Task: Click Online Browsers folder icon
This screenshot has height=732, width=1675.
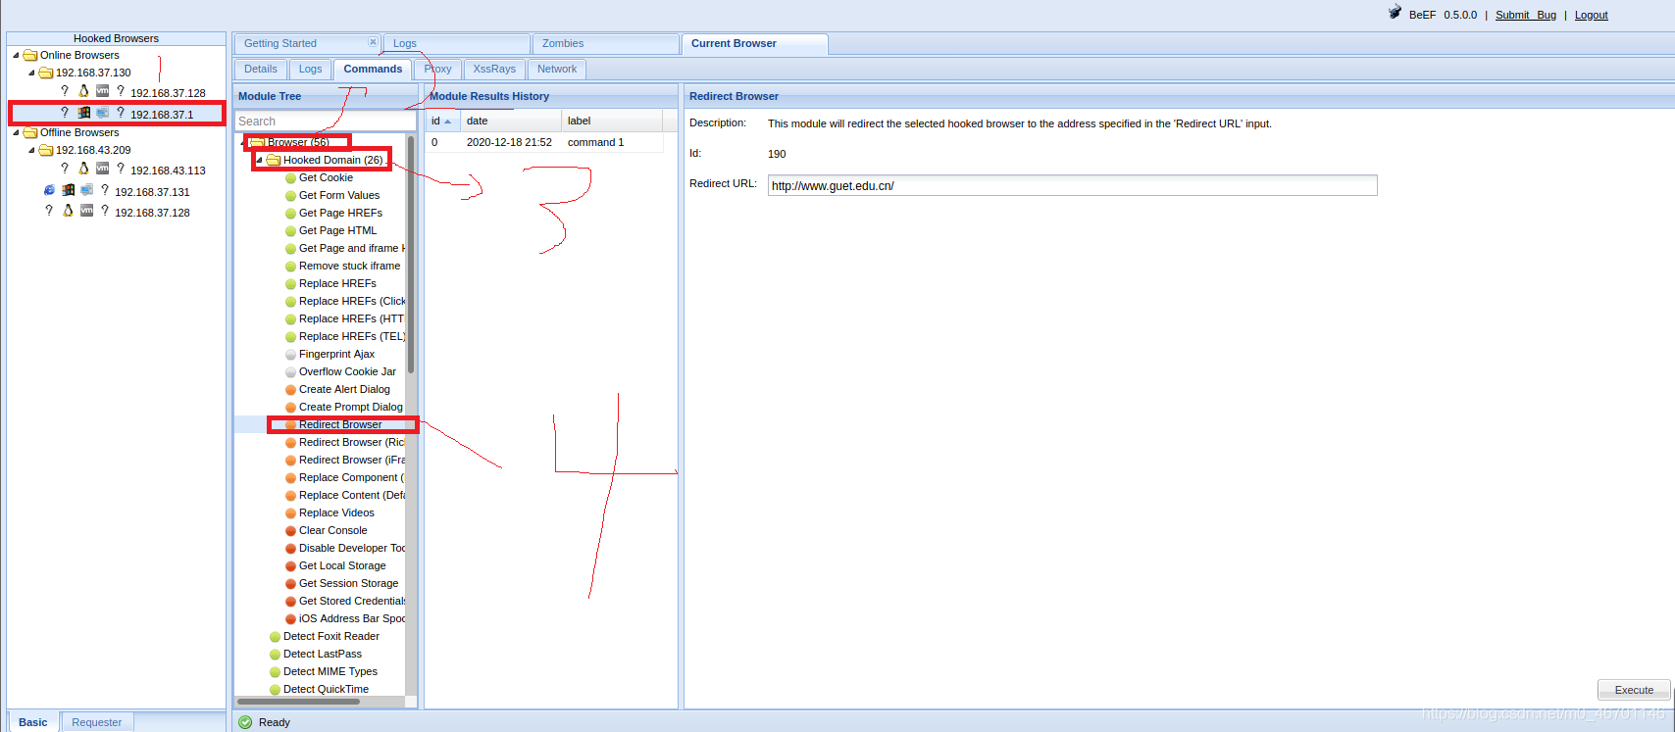Action: (30, 55)
